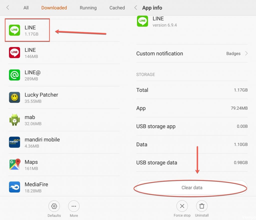Select the Downloaded tab
Viewport: 256px width, 220px height.
click(54, 8)
